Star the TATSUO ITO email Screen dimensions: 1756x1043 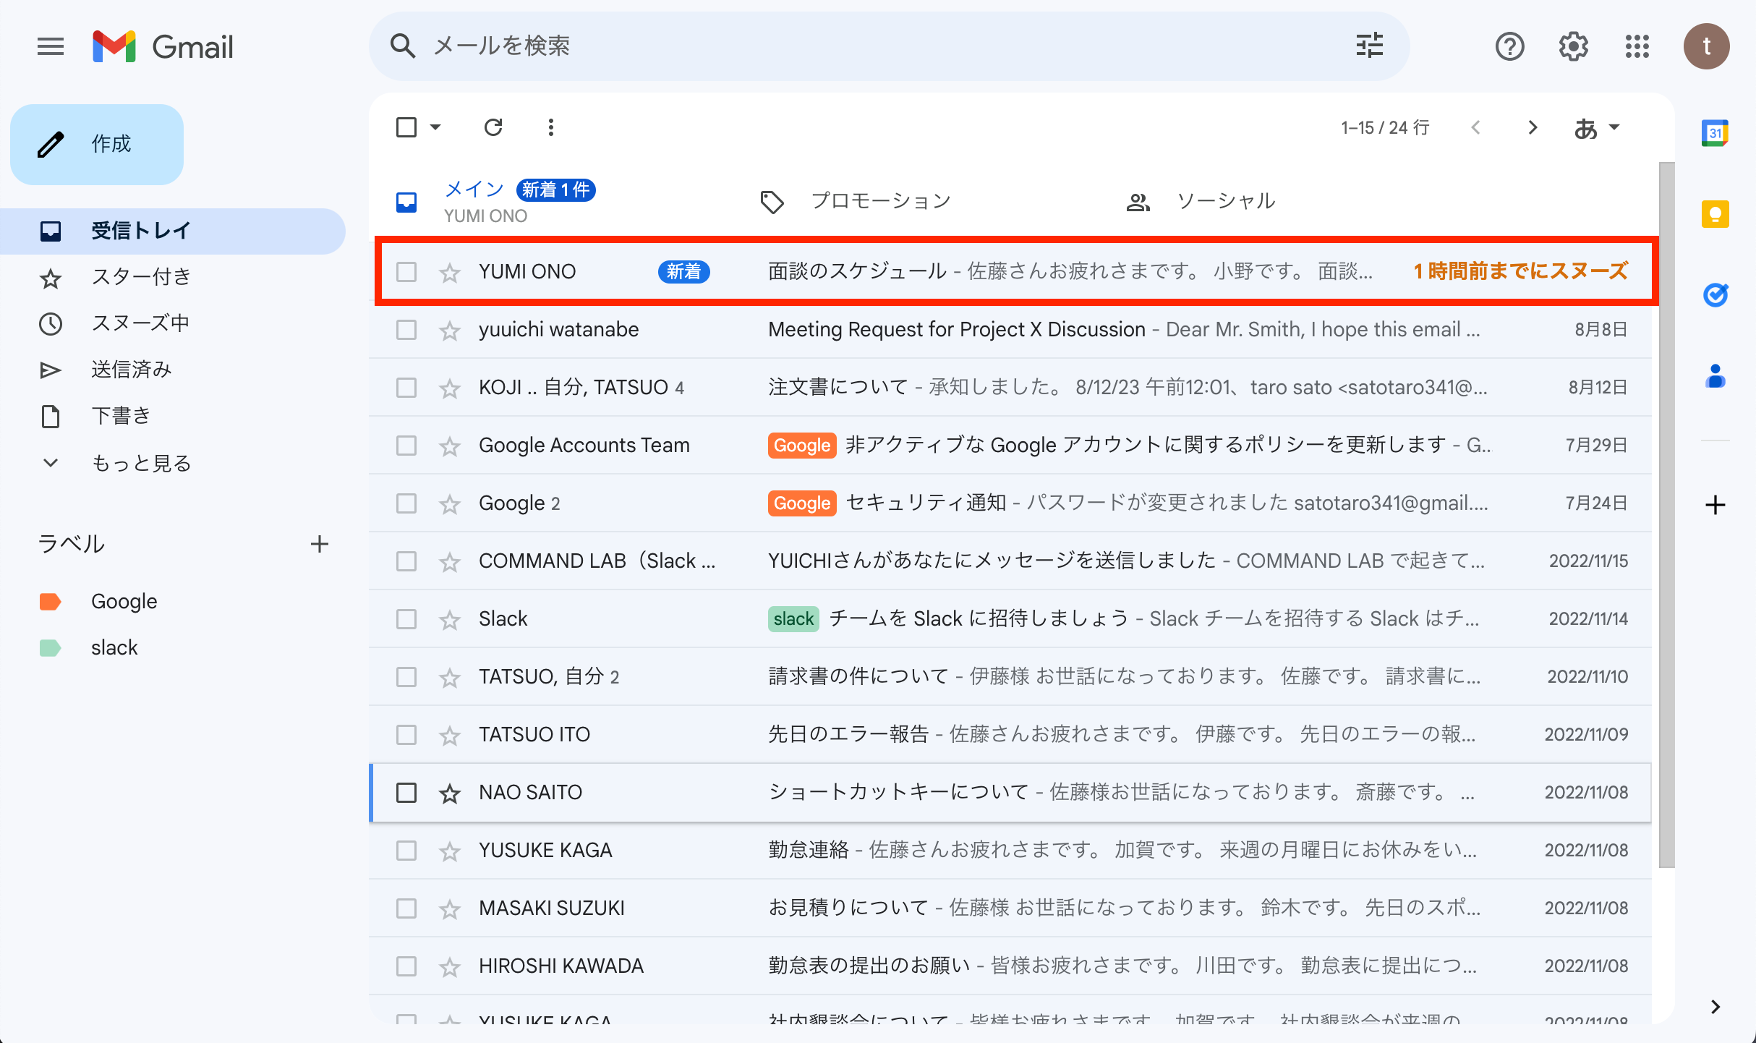point(450,735)
